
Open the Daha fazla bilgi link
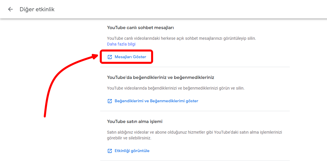[x=121, y=44]
